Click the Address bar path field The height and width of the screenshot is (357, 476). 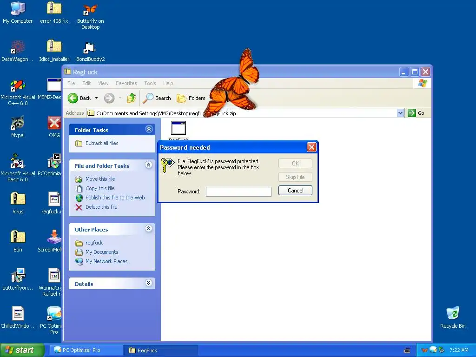242,113
